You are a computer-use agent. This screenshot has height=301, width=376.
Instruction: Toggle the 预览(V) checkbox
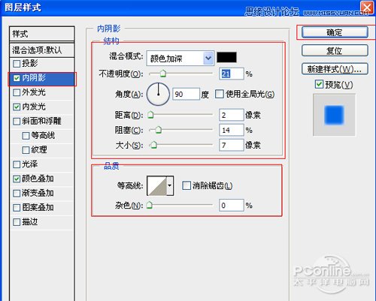pyautogui.click(x=319, y=84)
